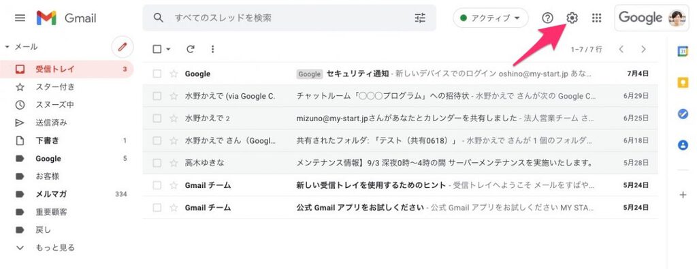Check the 公式 Gmail アプリ email

pos(157,207)
